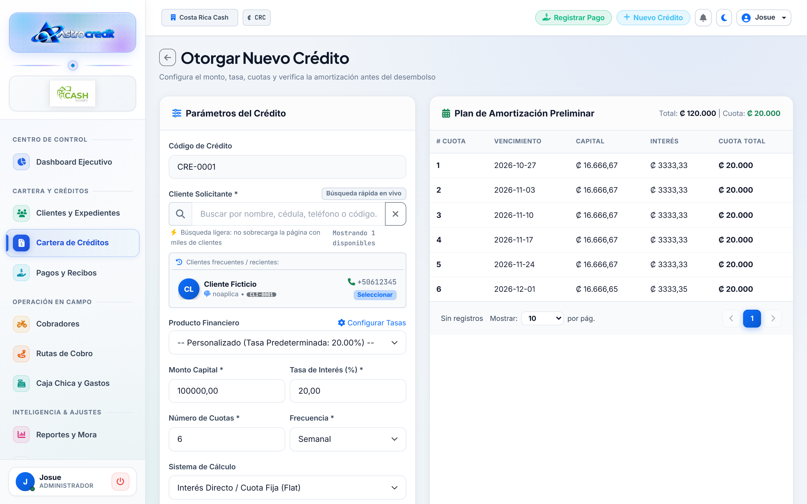
Task: Click next page chevron in pagination
Action: [x=773, y=318]
